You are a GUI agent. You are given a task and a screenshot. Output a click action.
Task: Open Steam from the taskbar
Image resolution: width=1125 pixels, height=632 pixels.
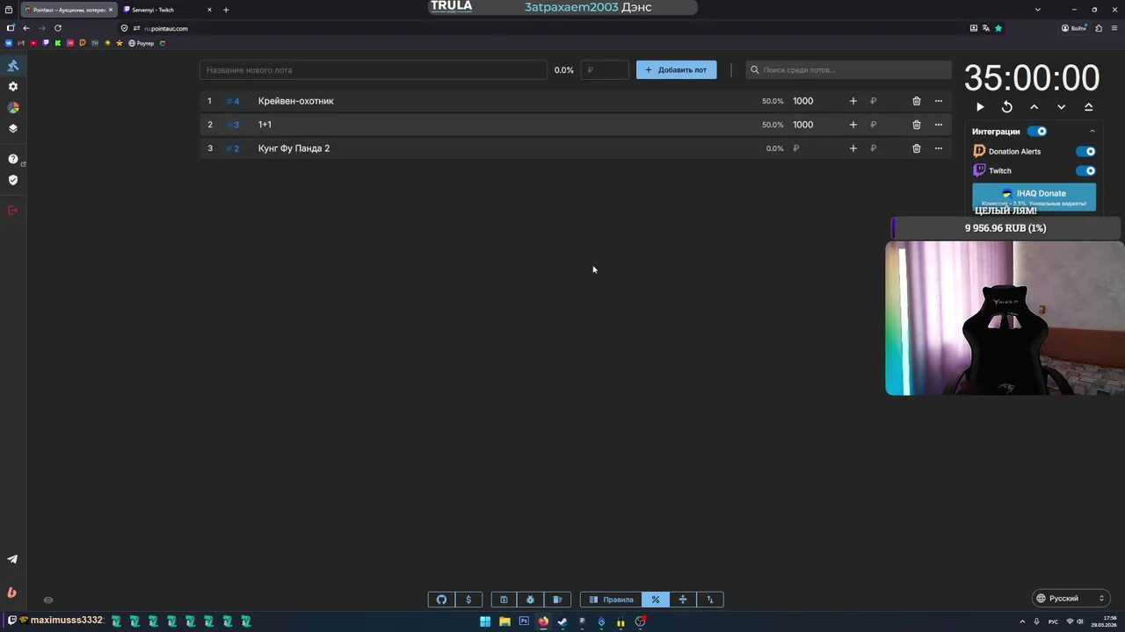pos(562,621)
